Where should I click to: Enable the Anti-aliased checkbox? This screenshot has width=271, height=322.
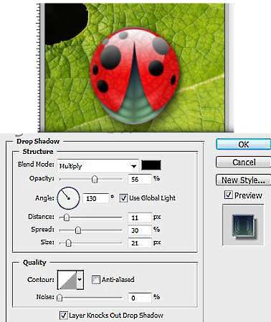[x=95, y=280]
